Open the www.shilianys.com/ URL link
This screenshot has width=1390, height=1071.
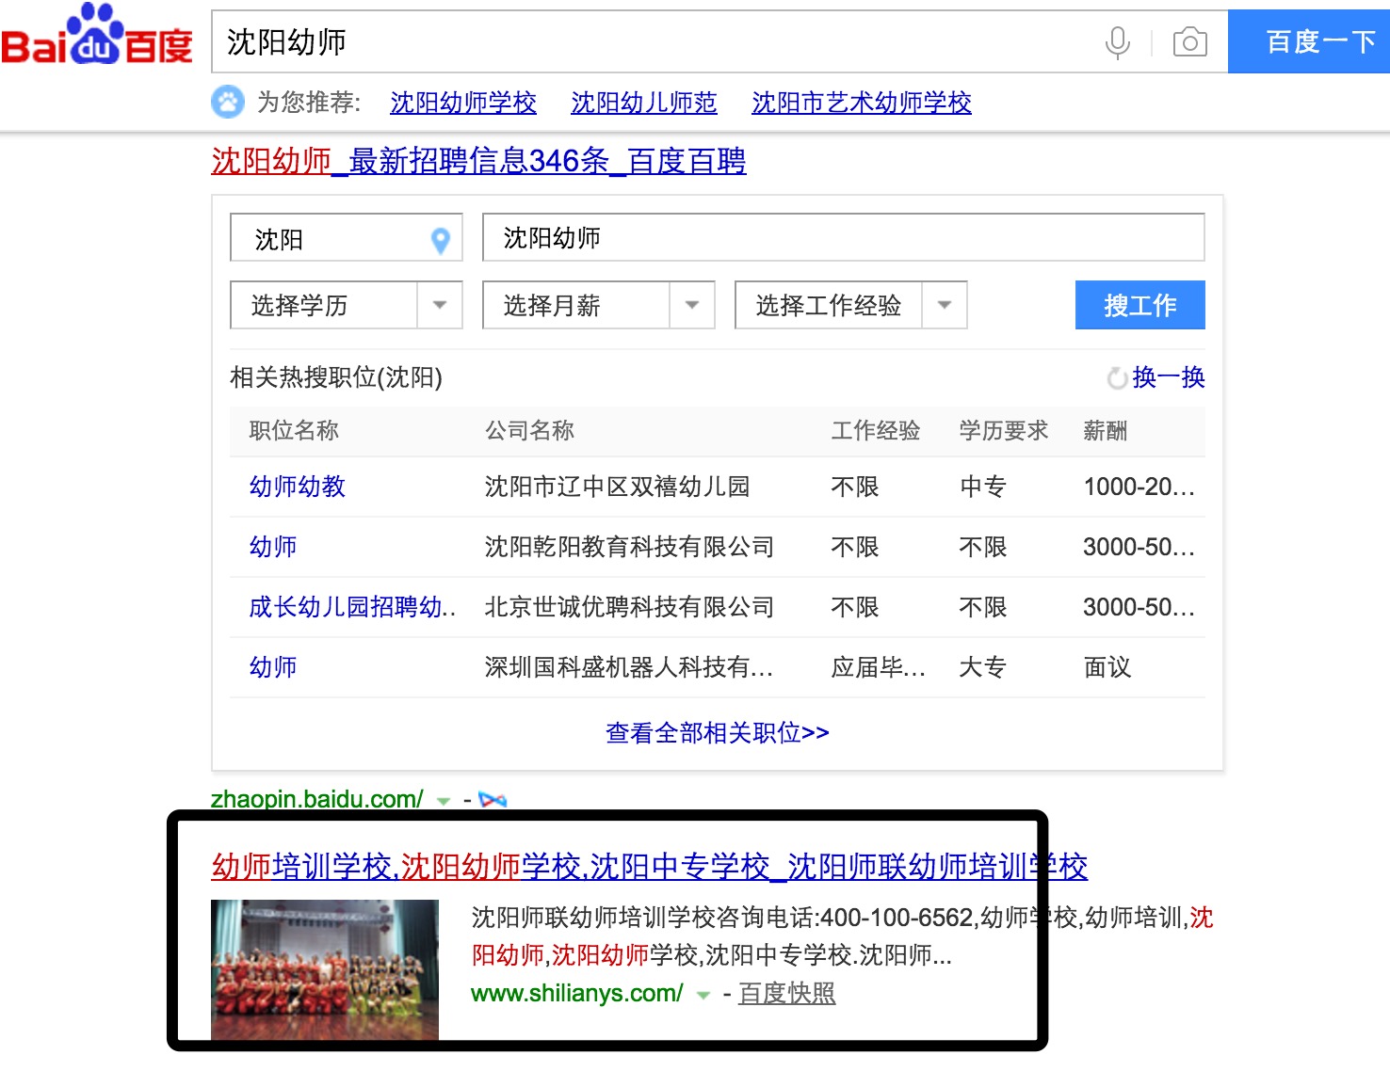click(x=577, y=994)
